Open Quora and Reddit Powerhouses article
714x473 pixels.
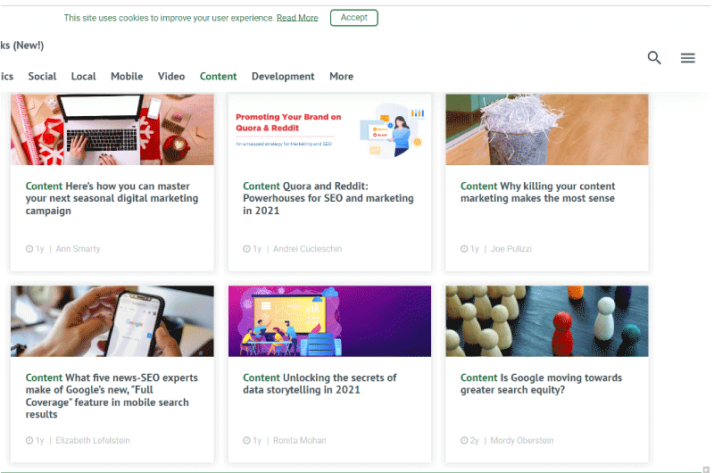click(x=328, y=198)
